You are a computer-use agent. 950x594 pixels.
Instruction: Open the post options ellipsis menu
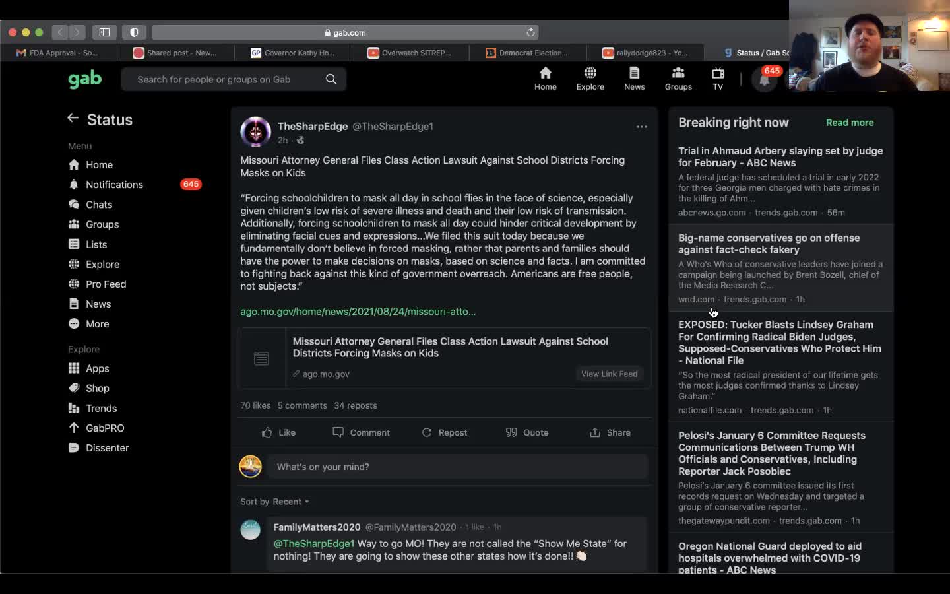pyautogui.click(x=641, y=127)
